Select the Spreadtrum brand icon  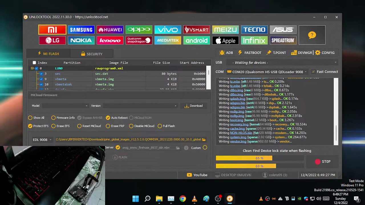(x=283, y=40)
